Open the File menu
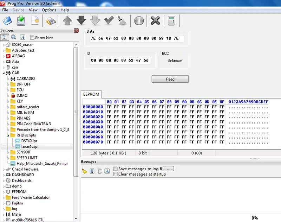The height and width of the screenshot is (222, 281). 5,10
